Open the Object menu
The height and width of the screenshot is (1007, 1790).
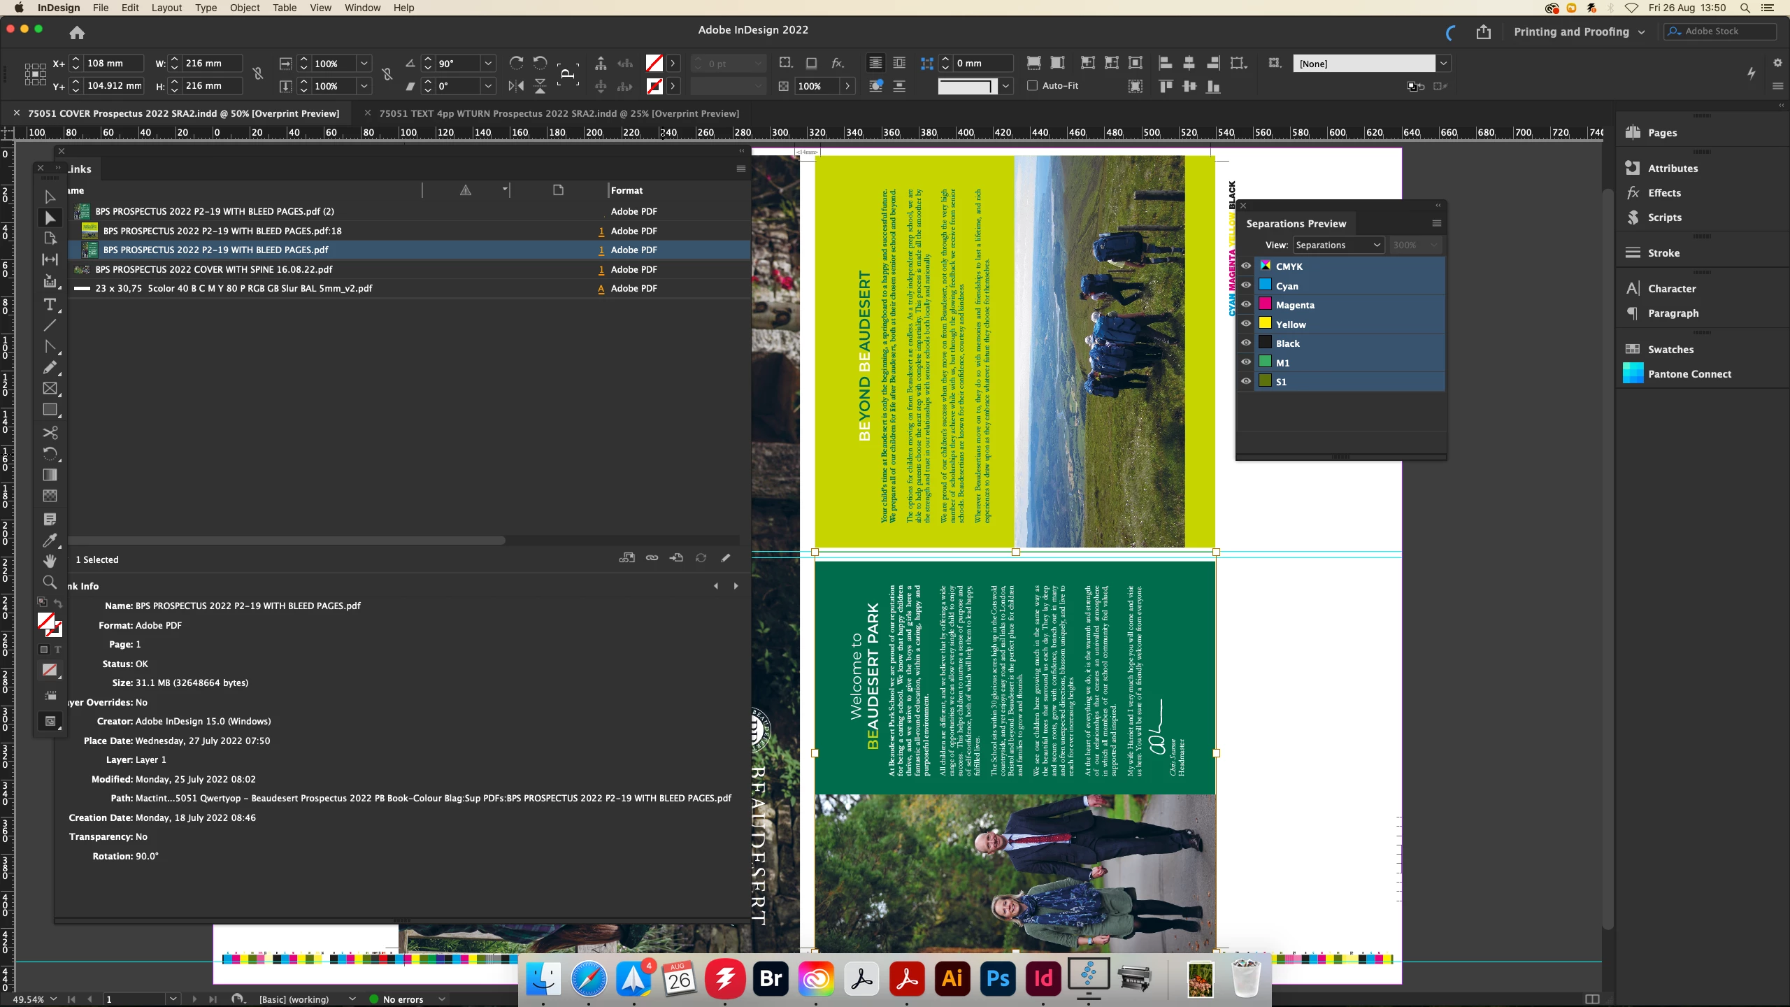[245, 8]
